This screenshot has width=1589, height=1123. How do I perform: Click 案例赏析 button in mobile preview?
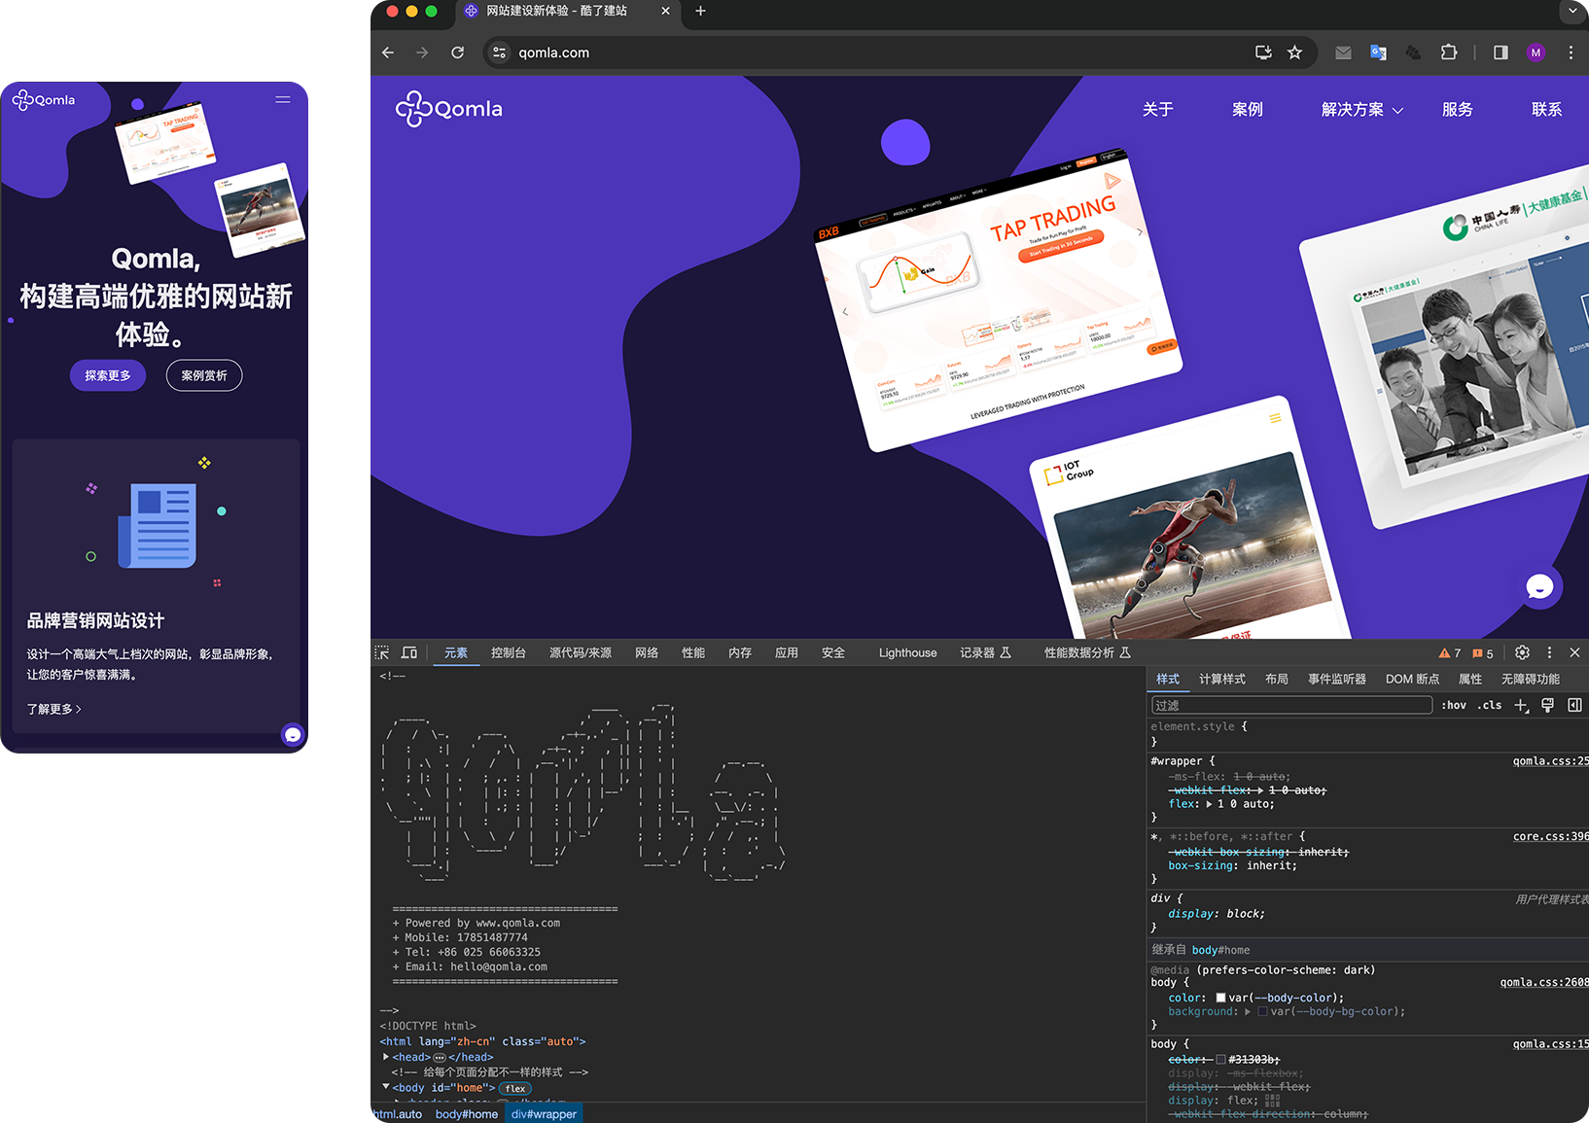(x=204, y=375)
